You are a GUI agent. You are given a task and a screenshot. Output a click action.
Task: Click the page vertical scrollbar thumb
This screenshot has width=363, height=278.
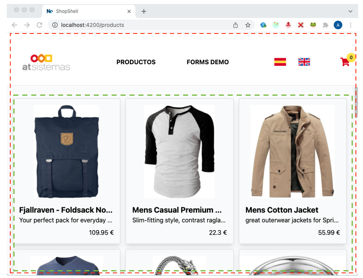pos(356,103)
